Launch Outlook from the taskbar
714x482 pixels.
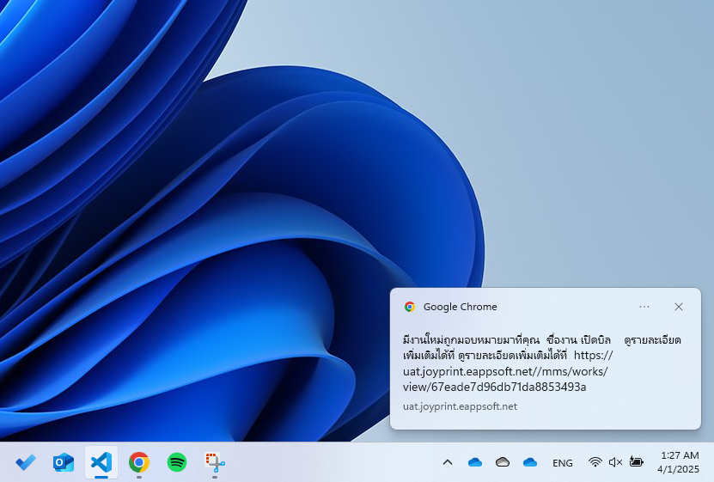(x=64, y=462)
